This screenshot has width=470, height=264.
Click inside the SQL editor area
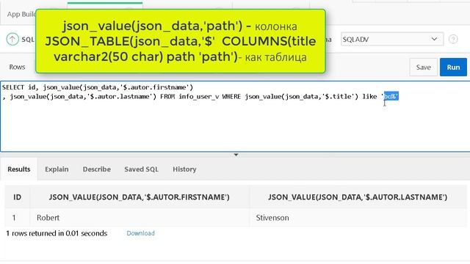[235, 117]
